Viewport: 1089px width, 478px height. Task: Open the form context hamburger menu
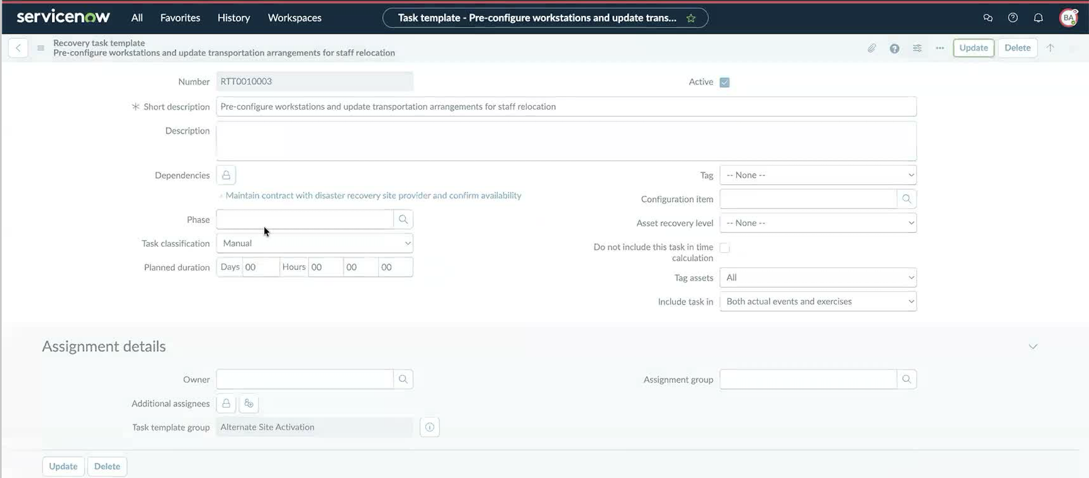point(41,48)
